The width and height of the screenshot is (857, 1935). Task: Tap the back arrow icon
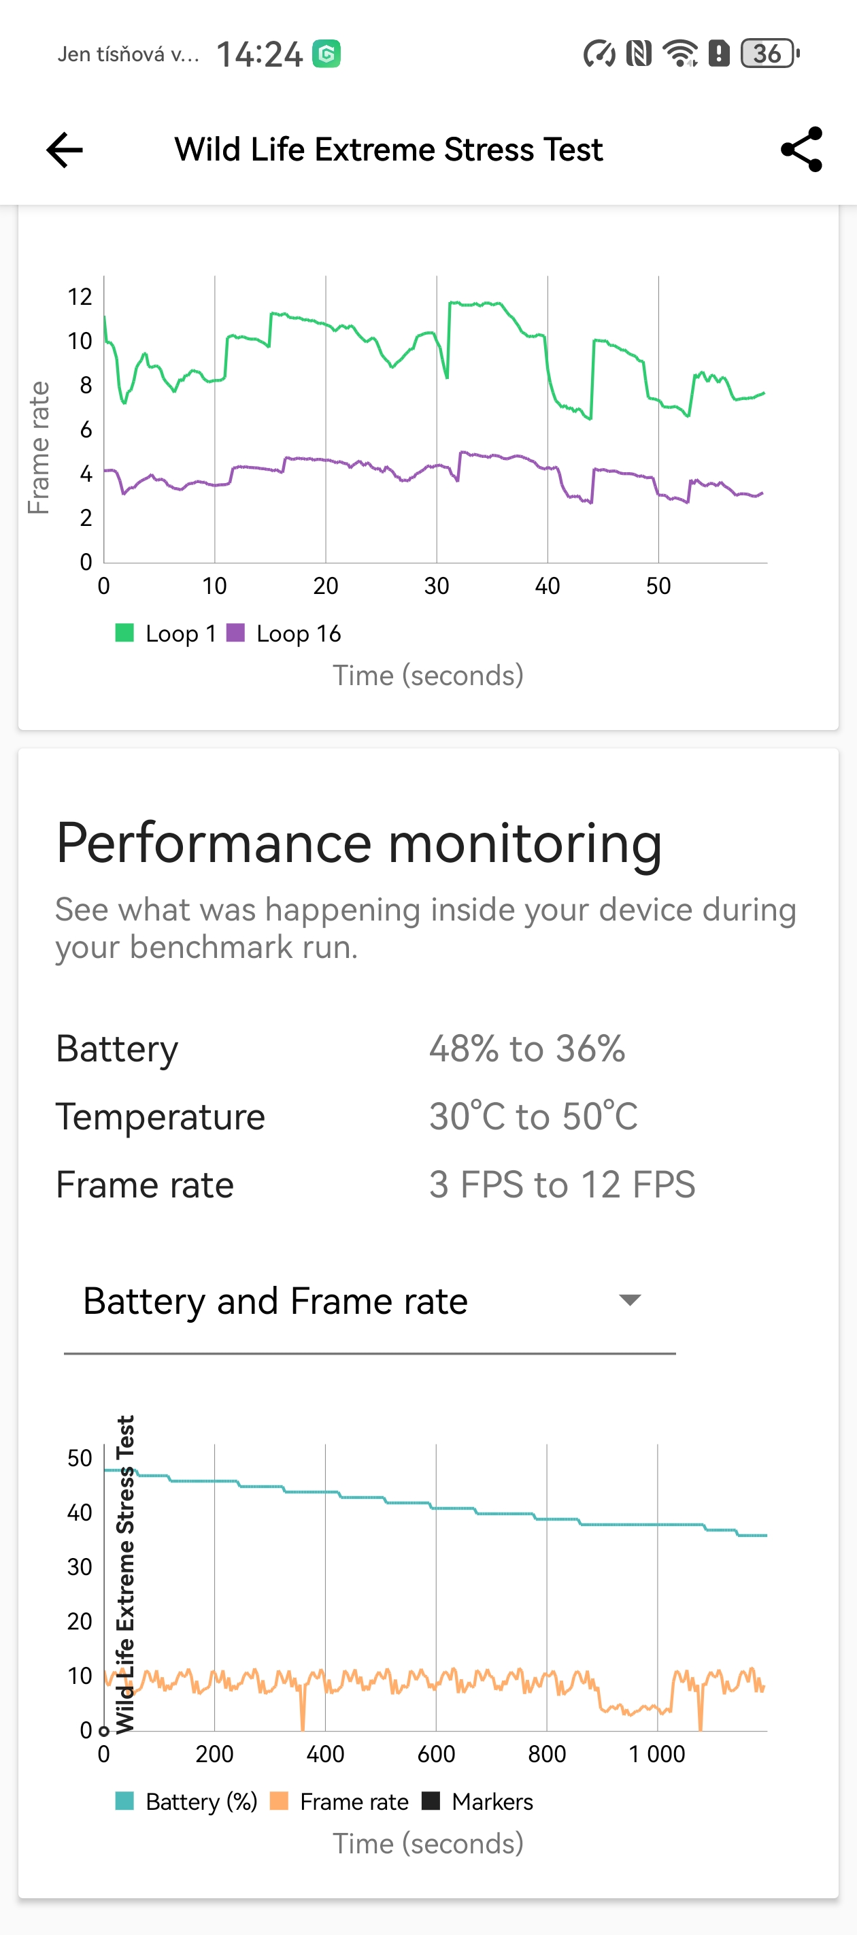(x=65, y=150)
